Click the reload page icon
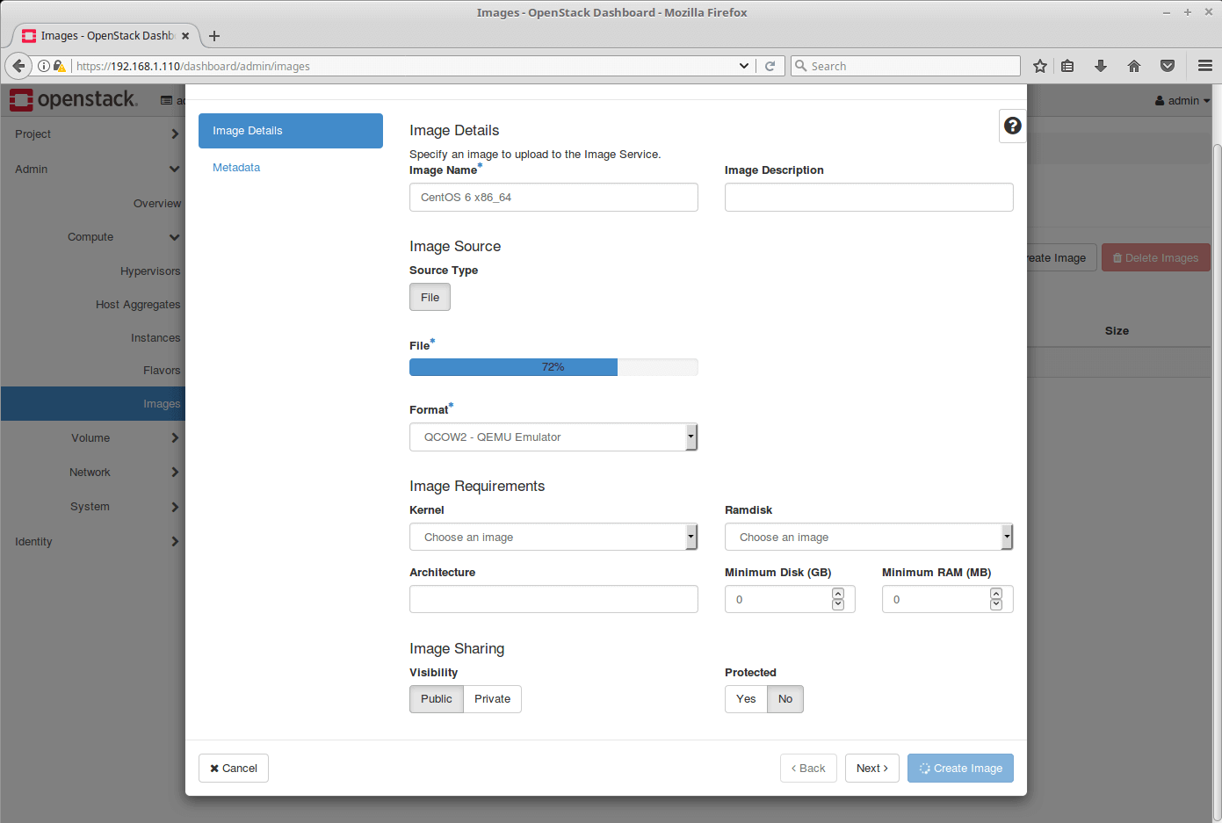The image size is (1222, 823). click(770, 66)
